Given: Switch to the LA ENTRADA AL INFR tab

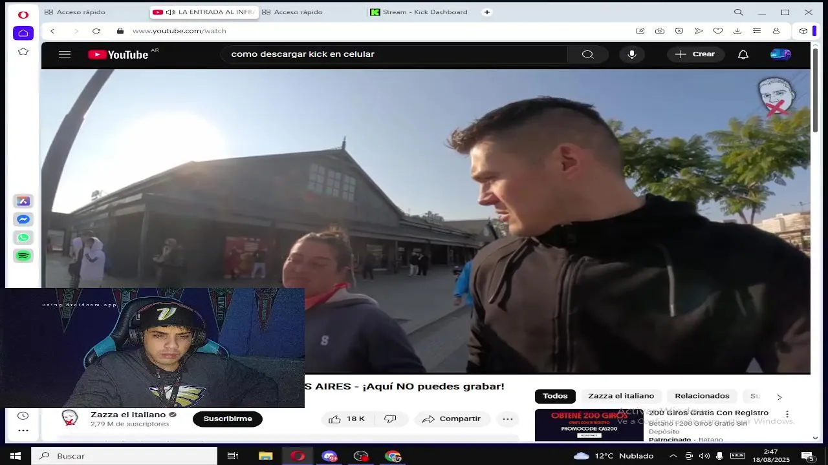Looking at the screenshot, I should pos(203,12).
